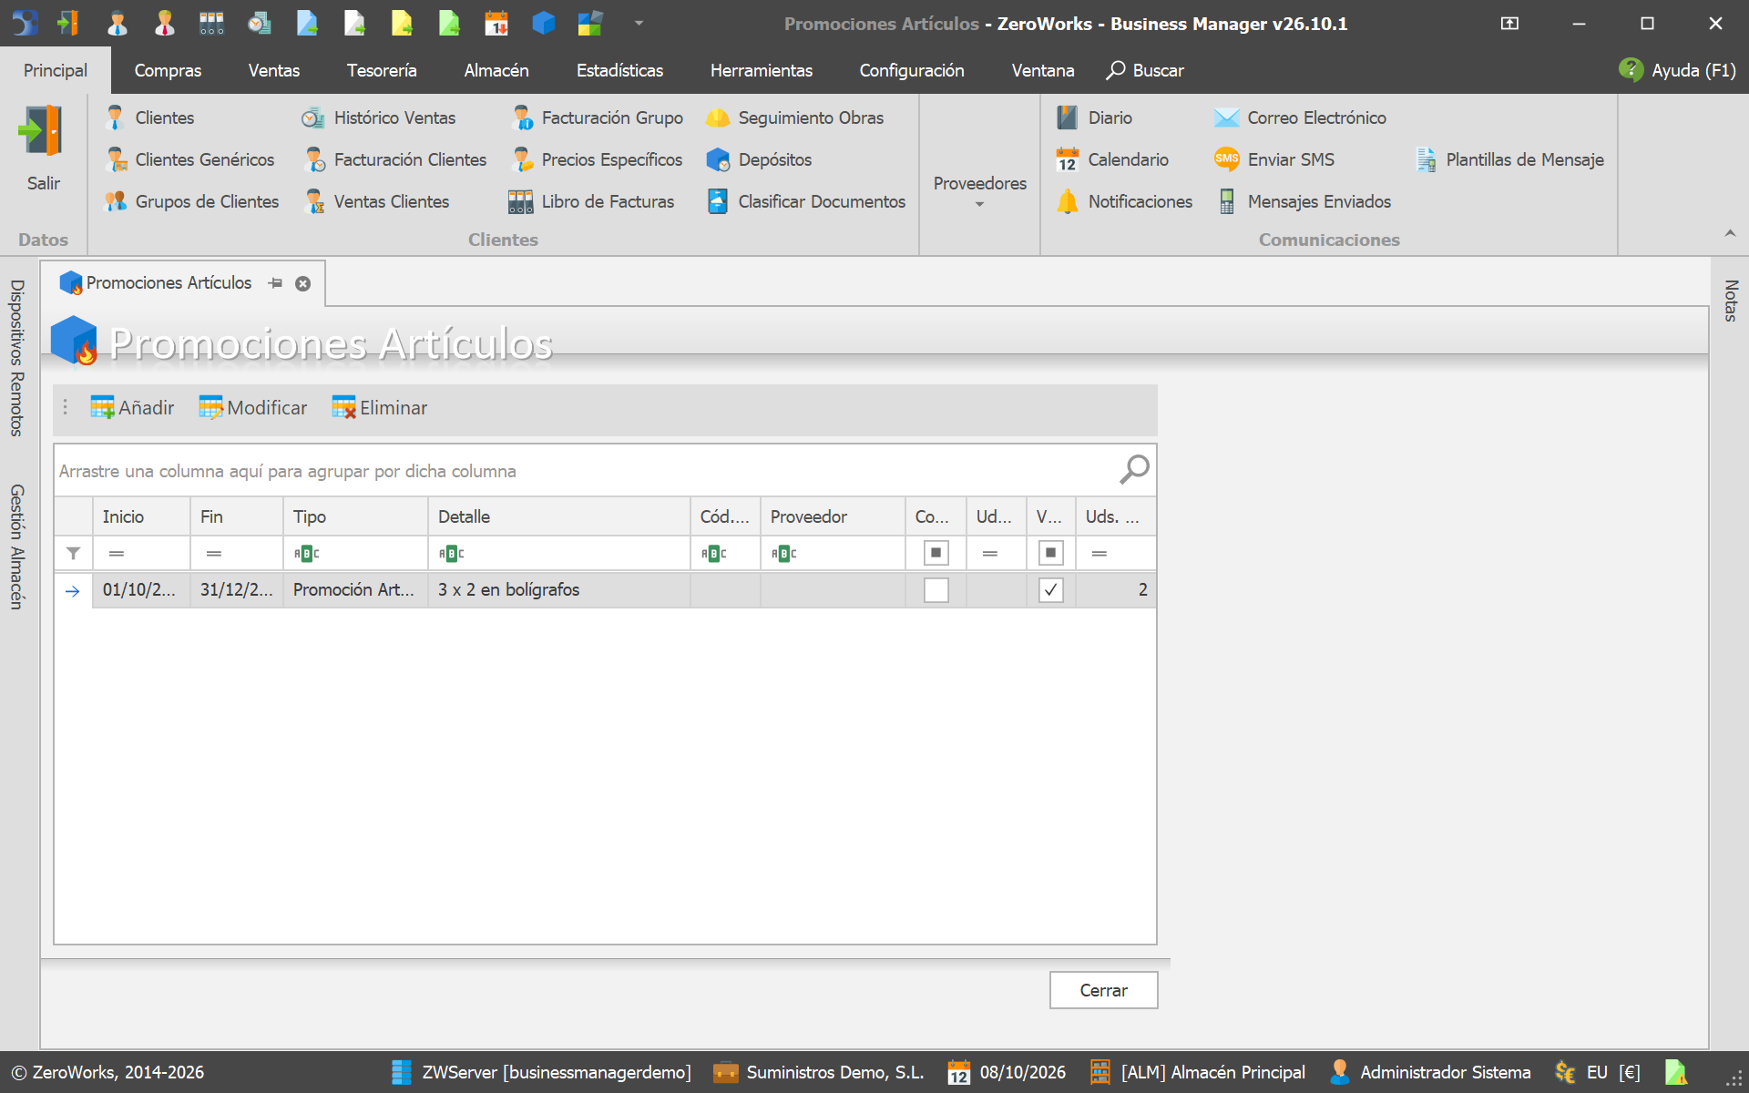Open the Inicio filter operator selector
The height and width of the screenshot is (1093, 1749).
(117, 553)
